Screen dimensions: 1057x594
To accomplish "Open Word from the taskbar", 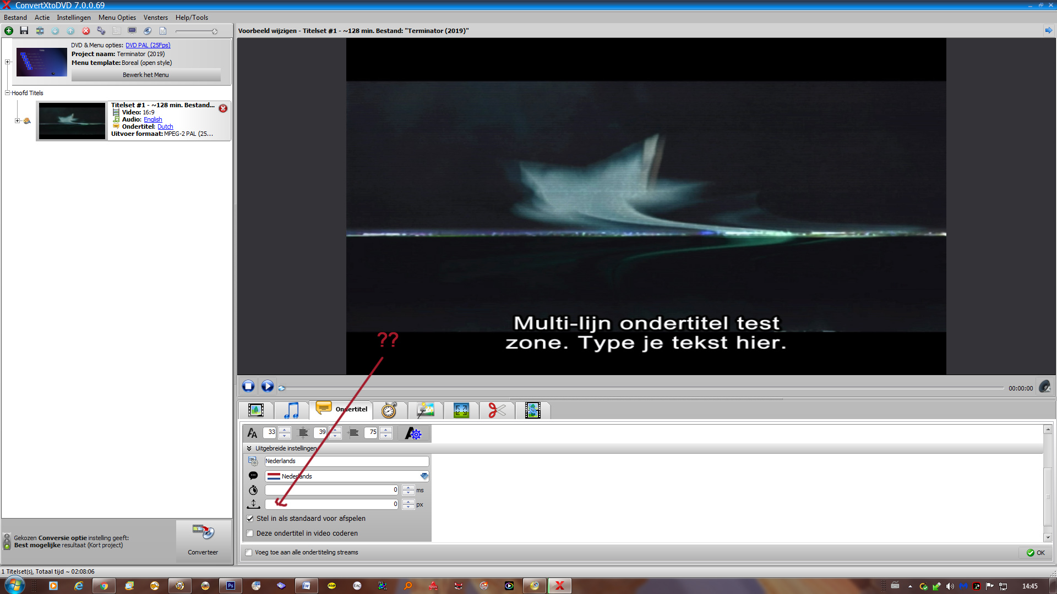I will coord(307,586).
